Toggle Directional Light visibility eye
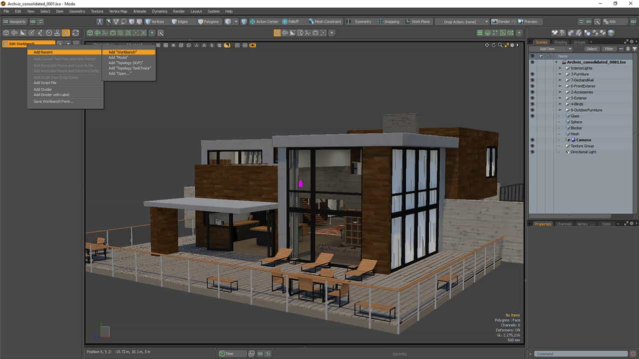The image size is (639, 359). click(532, 152)
